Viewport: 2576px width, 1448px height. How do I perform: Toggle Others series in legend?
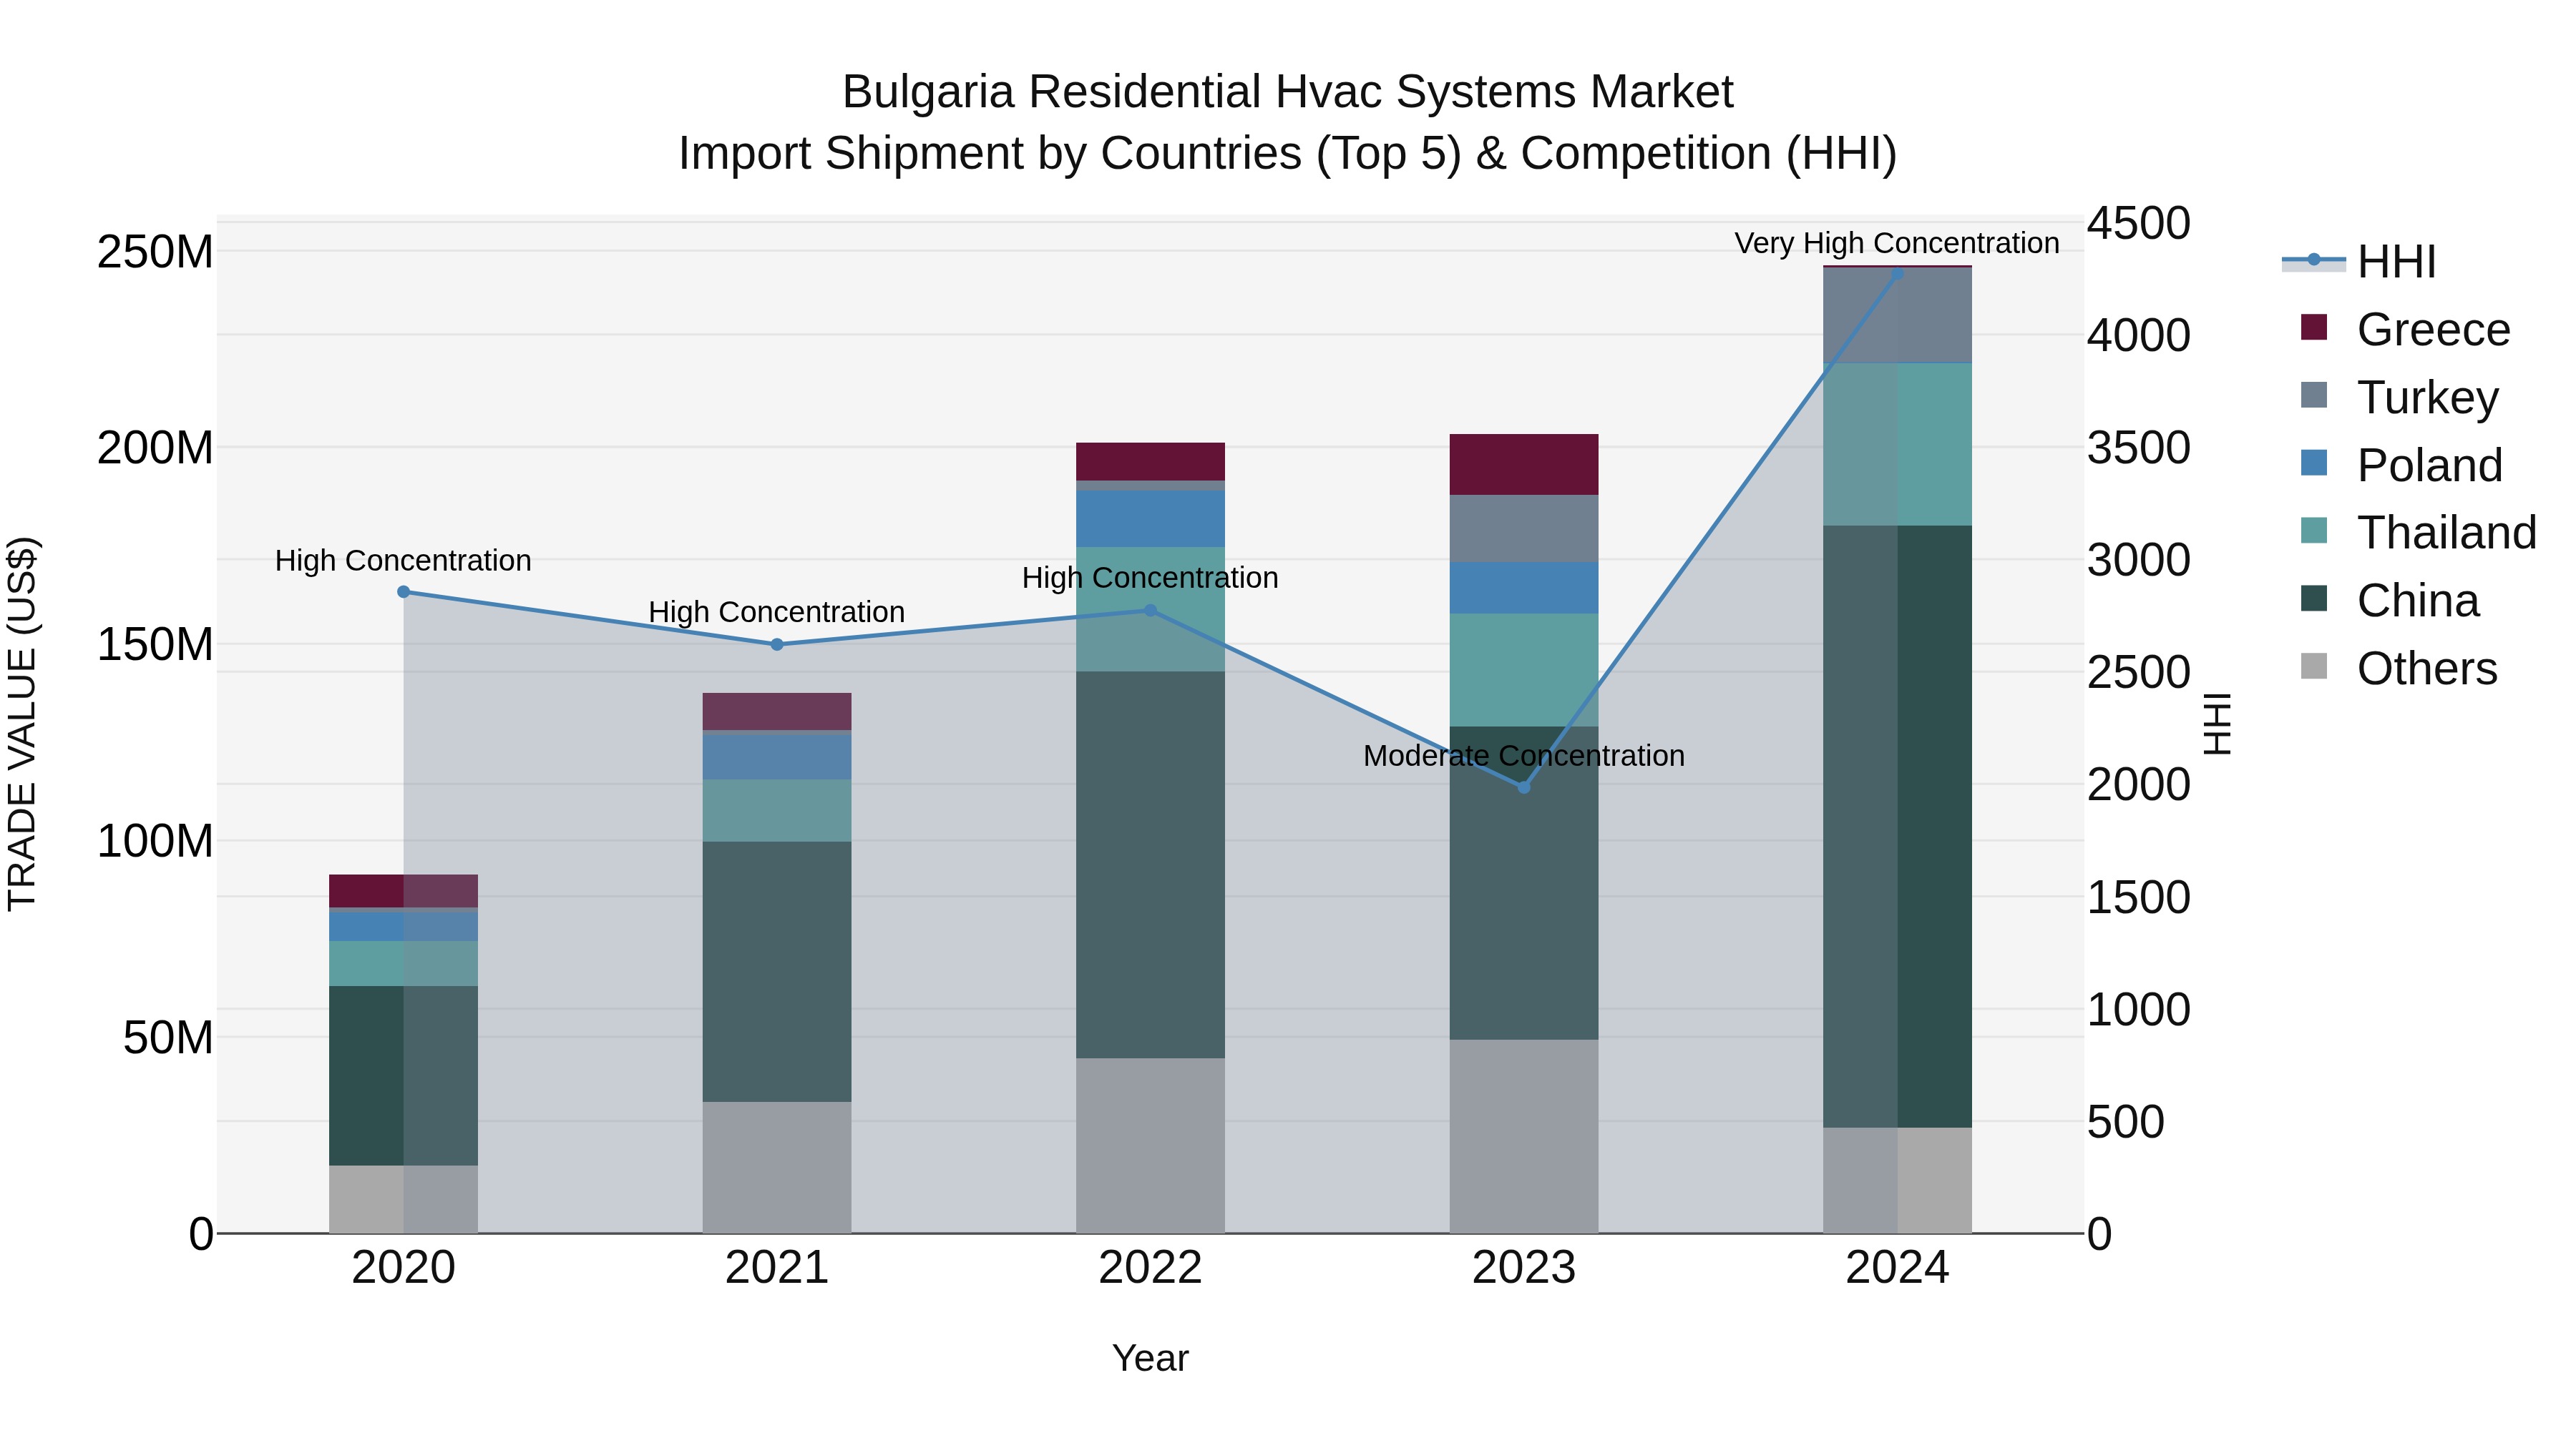pyautogui.click(x=2398, y=668)
